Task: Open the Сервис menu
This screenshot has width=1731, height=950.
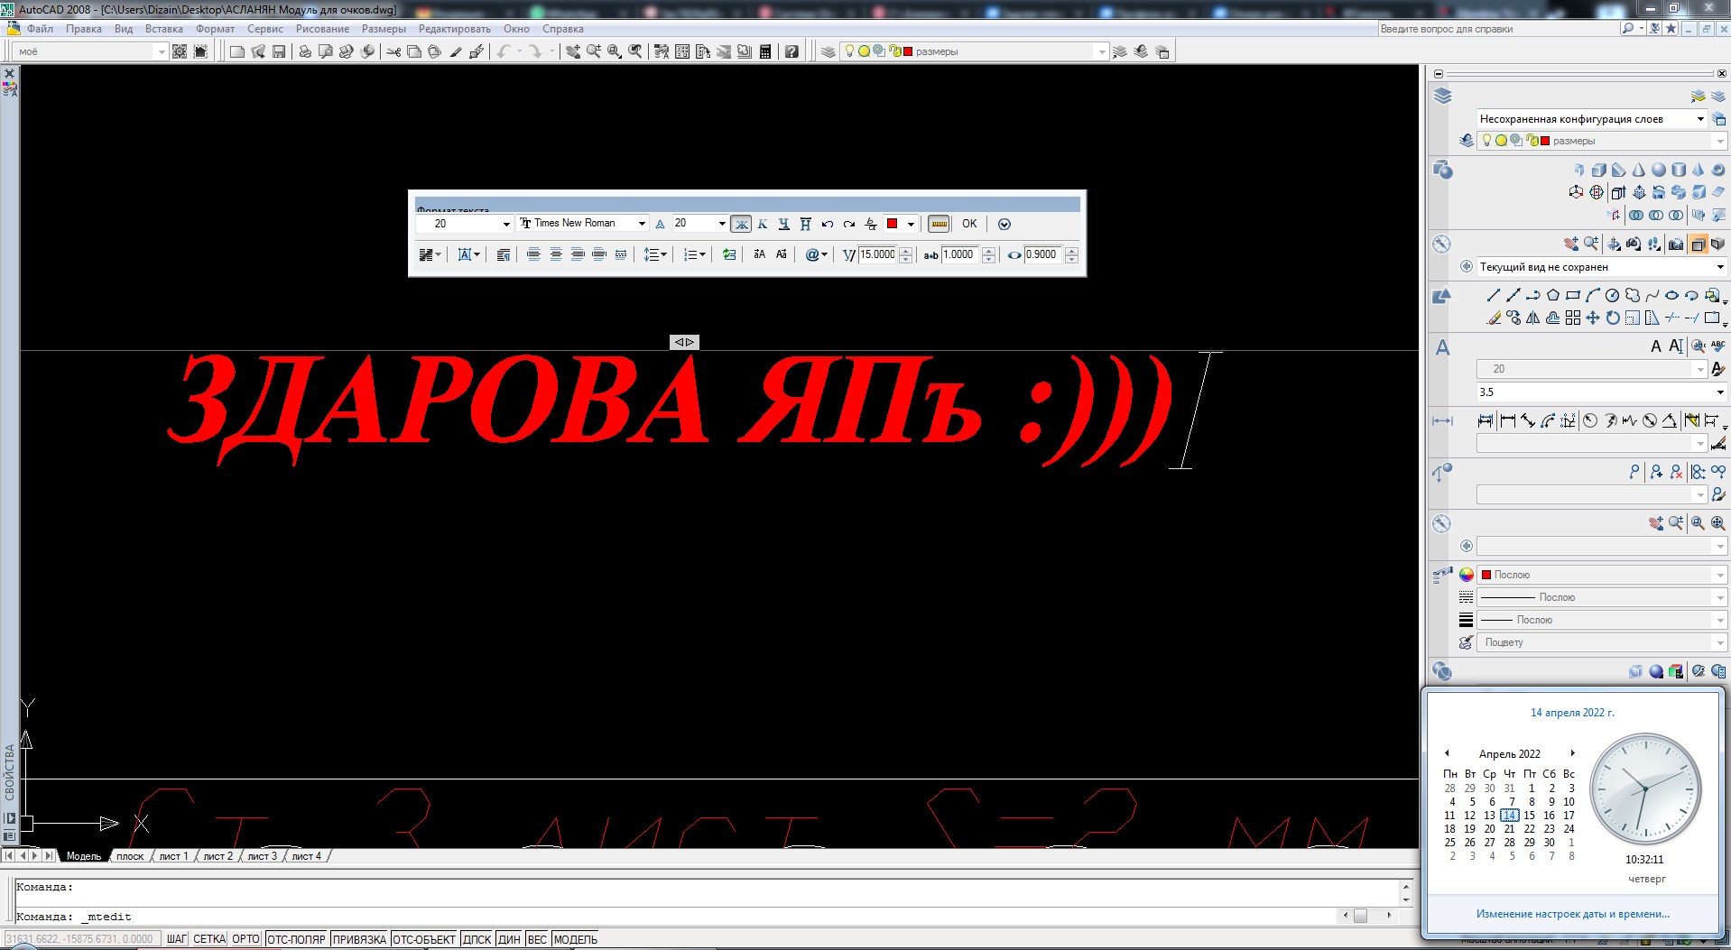Action: tap(265, 29)
